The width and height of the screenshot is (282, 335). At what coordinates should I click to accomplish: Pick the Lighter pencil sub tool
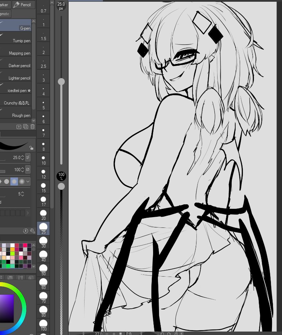pos(16,75)
